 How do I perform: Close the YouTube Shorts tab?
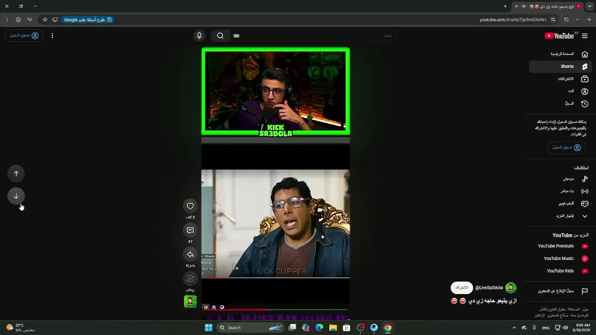click(516, 7)
